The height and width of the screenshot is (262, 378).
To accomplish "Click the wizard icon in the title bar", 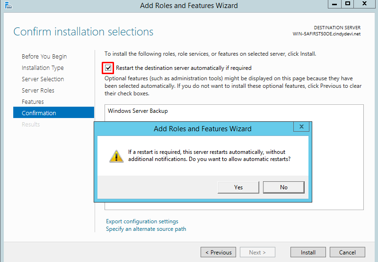I will click(8, 5).
